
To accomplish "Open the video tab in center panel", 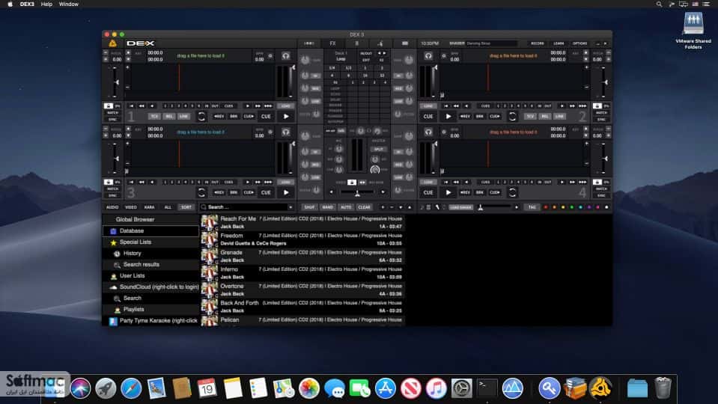I will 405,43.
